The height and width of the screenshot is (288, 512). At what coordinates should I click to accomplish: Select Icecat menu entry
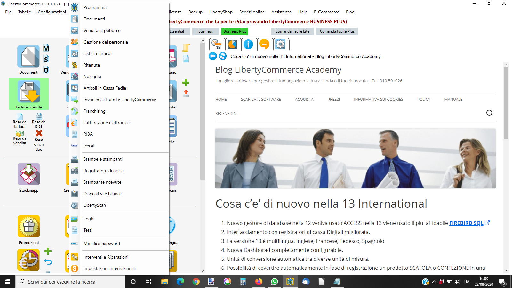pos(119,146)
